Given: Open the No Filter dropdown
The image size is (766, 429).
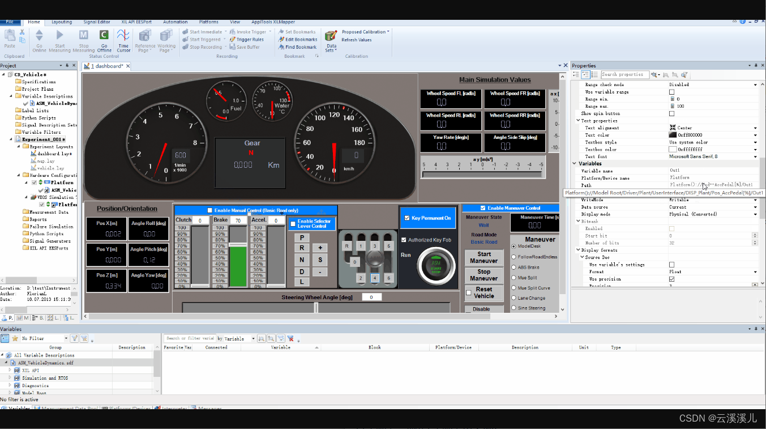Looking at the screenshot, I should [x=66, y=338].
